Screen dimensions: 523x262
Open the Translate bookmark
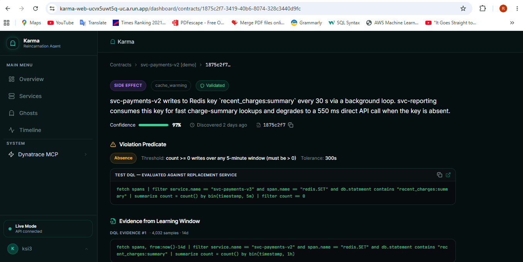[x=93, y=23]
